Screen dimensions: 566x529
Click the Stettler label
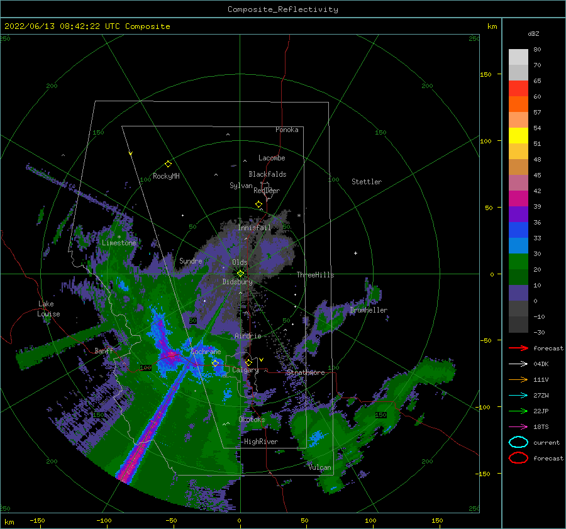pos(367,182)
